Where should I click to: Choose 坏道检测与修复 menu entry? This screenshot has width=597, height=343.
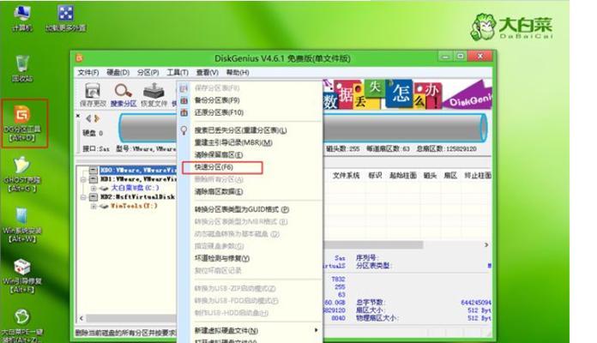[x=250, y=258]
